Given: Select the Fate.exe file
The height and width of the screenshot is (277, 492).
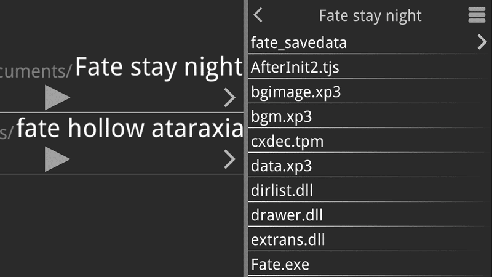Looking at the screenshot, I should pyautogui.click(x=280, y=265).
